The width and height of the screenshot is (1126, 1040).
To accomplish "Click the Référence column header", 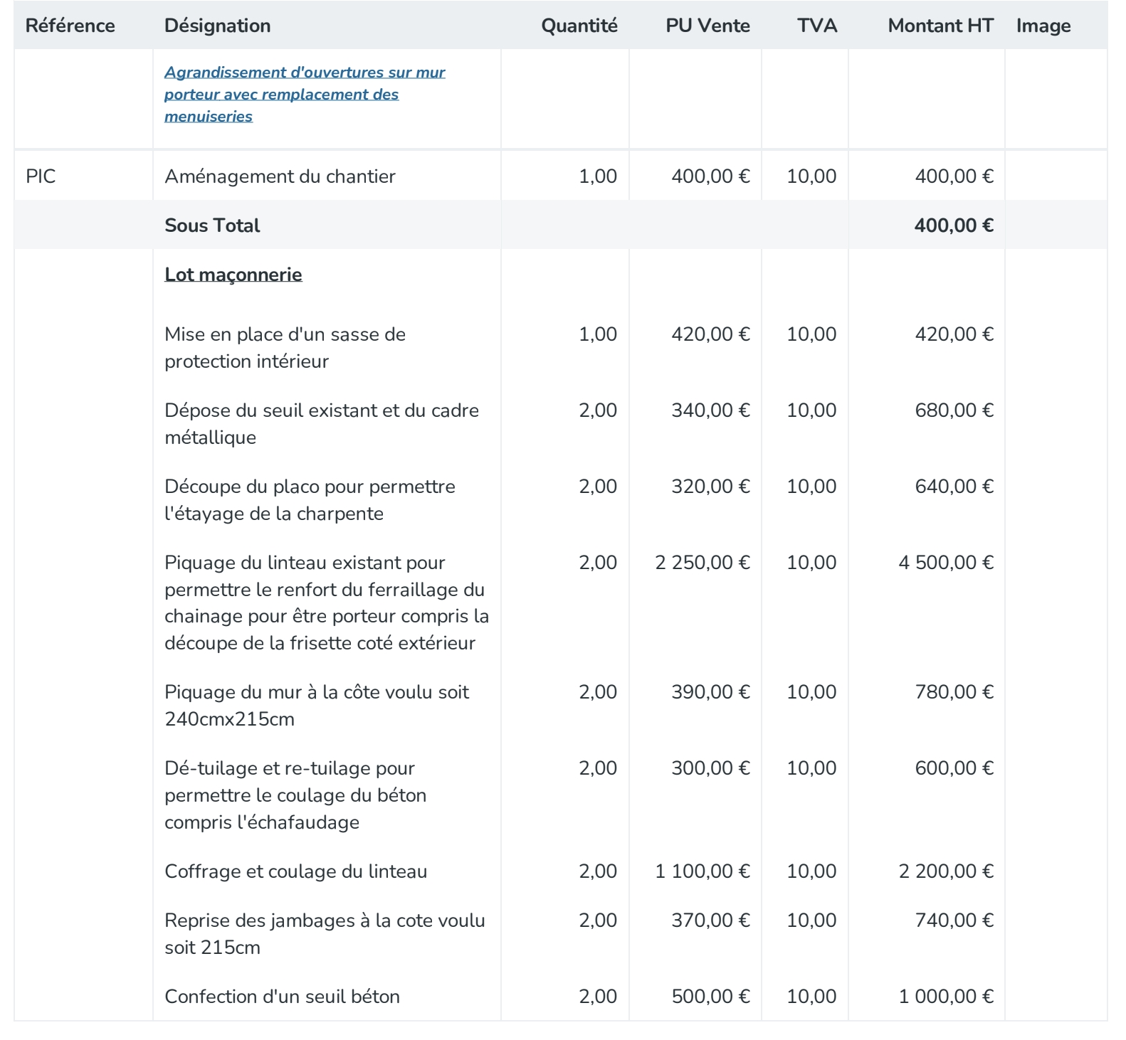I will coord(70,26).
